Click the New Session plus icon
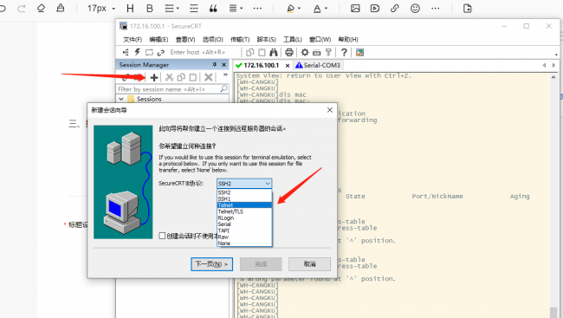This screenshot has height=318, width=563. point(154,77)
